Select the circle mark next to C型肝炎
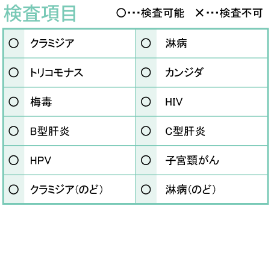 point(146,131)
